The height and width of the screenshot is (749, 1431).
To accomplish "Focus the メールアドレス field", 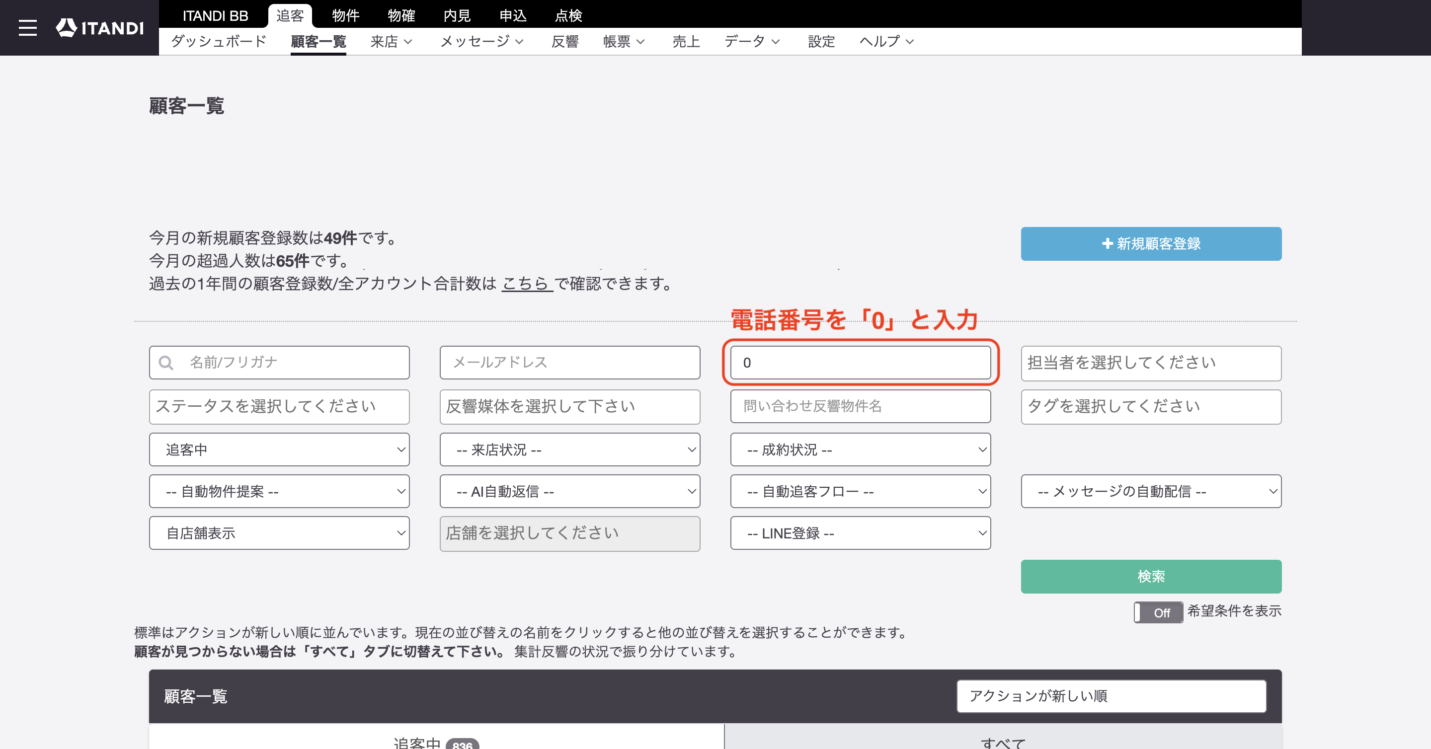I will click(570, 363).
